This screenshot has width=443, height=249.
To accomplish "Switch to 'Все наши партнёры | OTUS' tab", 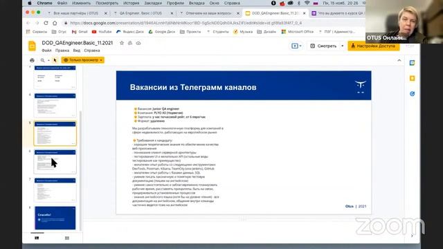I will point(75,13).
